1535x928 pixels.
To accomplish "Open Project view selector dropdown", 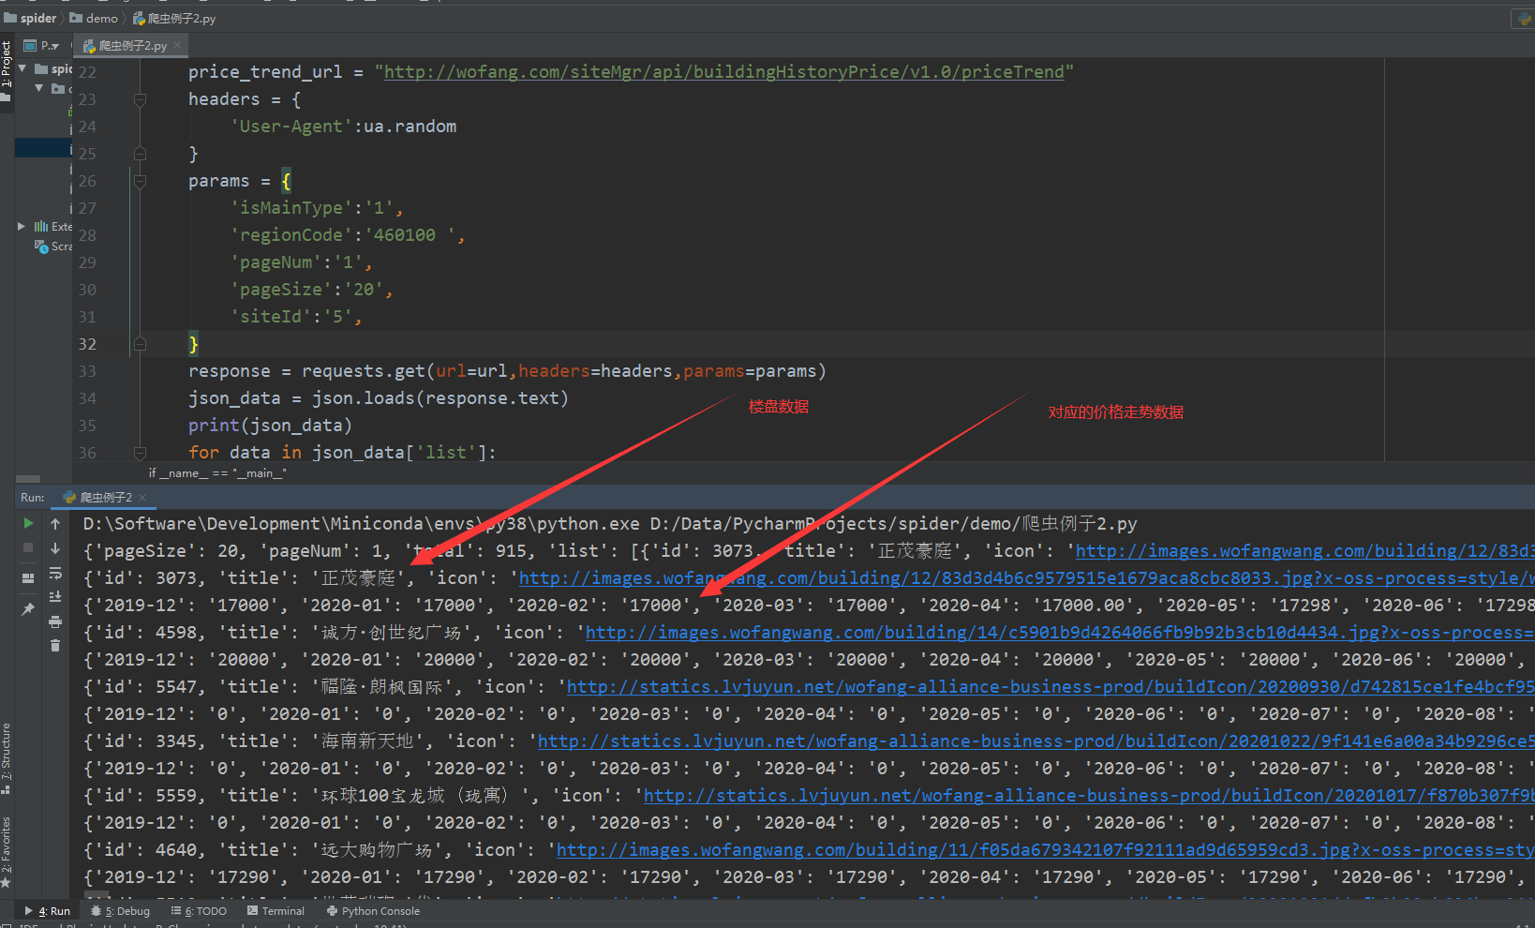I will point(42,45).
